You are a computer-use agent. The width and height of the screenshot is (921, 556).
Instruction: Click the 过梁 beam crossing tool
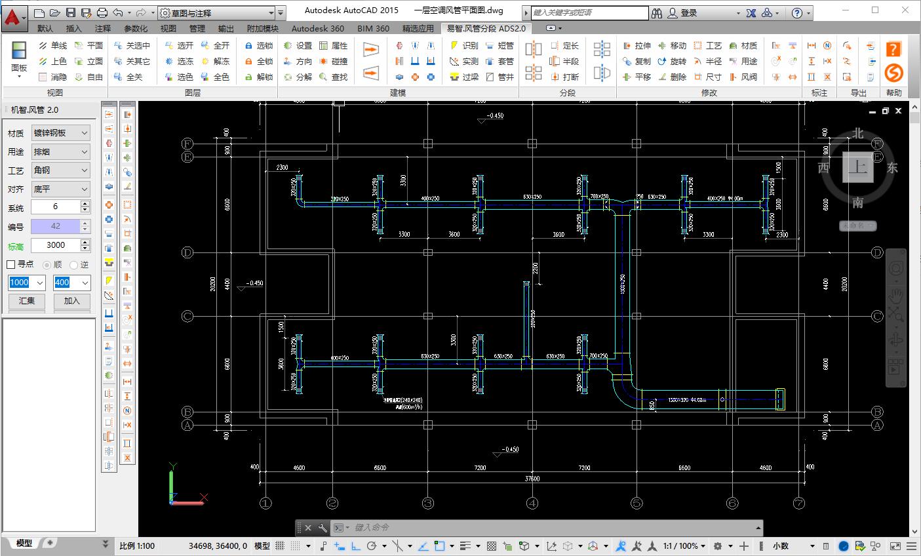pyautogui.click(x=463, y=77)
